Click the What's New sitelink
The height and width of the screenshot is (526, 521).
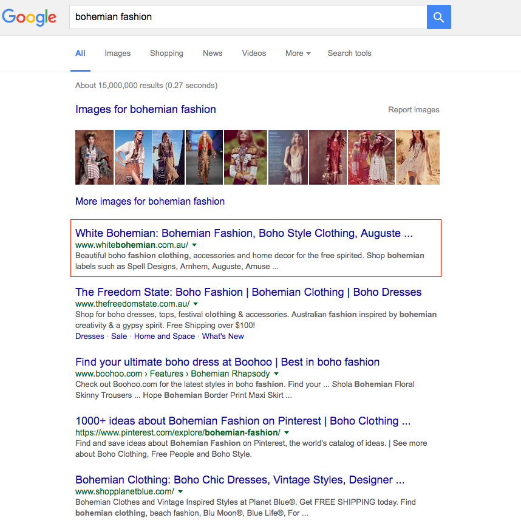(223, 336)
